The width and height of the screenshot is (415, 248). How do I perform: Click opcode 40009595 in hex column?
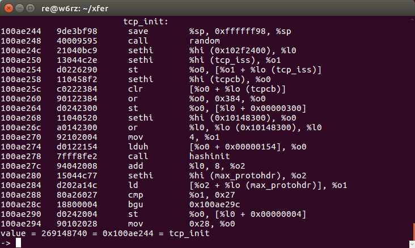coord(77,41)
